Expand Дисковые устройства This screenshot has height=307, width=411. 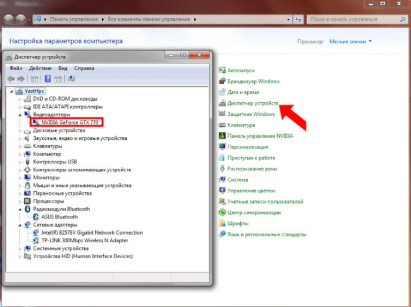[x=20, y=131]
